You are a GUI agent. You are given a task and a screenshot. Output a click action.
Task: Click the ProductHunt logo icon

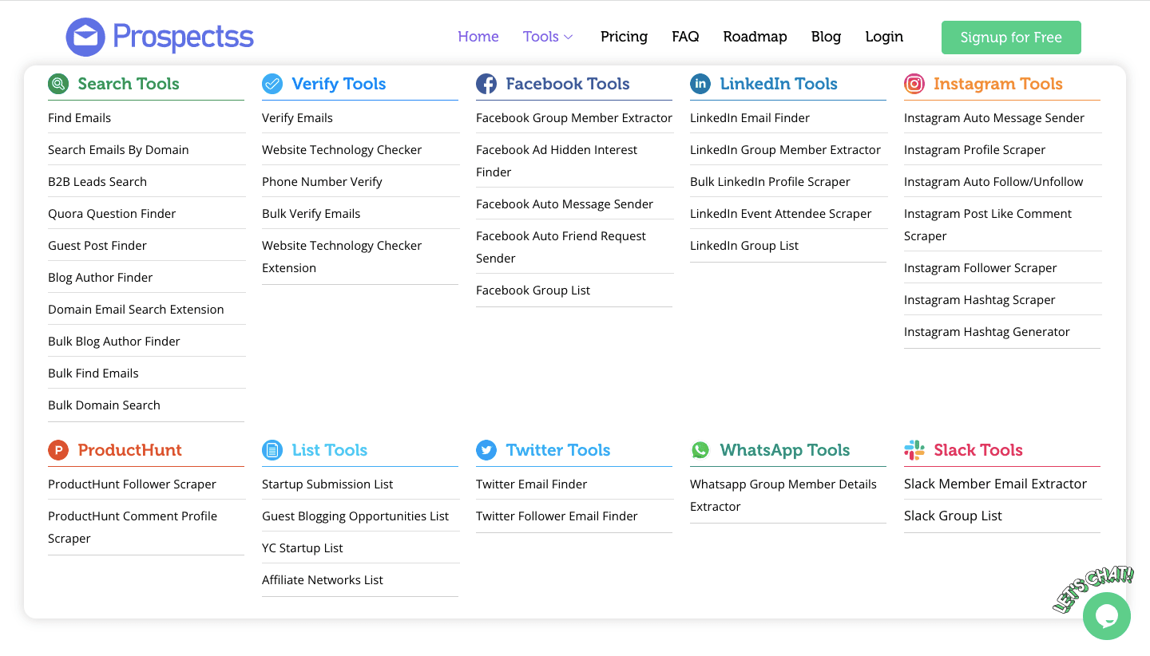click(x=58, y=450)
